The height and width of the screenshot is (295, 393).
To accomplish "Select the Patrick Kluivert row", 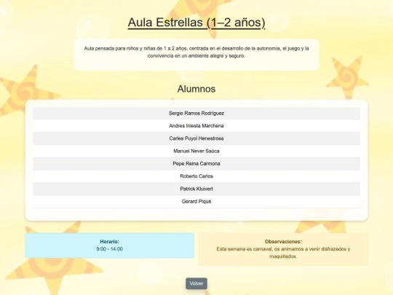I will click(x=196, y=189).
